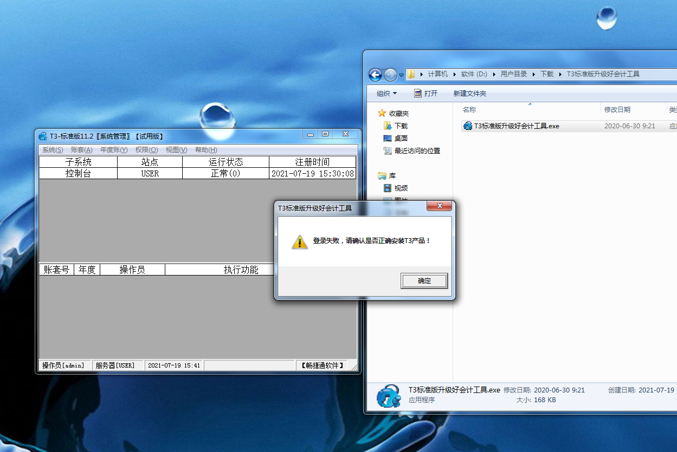Select the 控制台 cell in subsystem table
The image size is (677, 452).
tap(78, 173)
